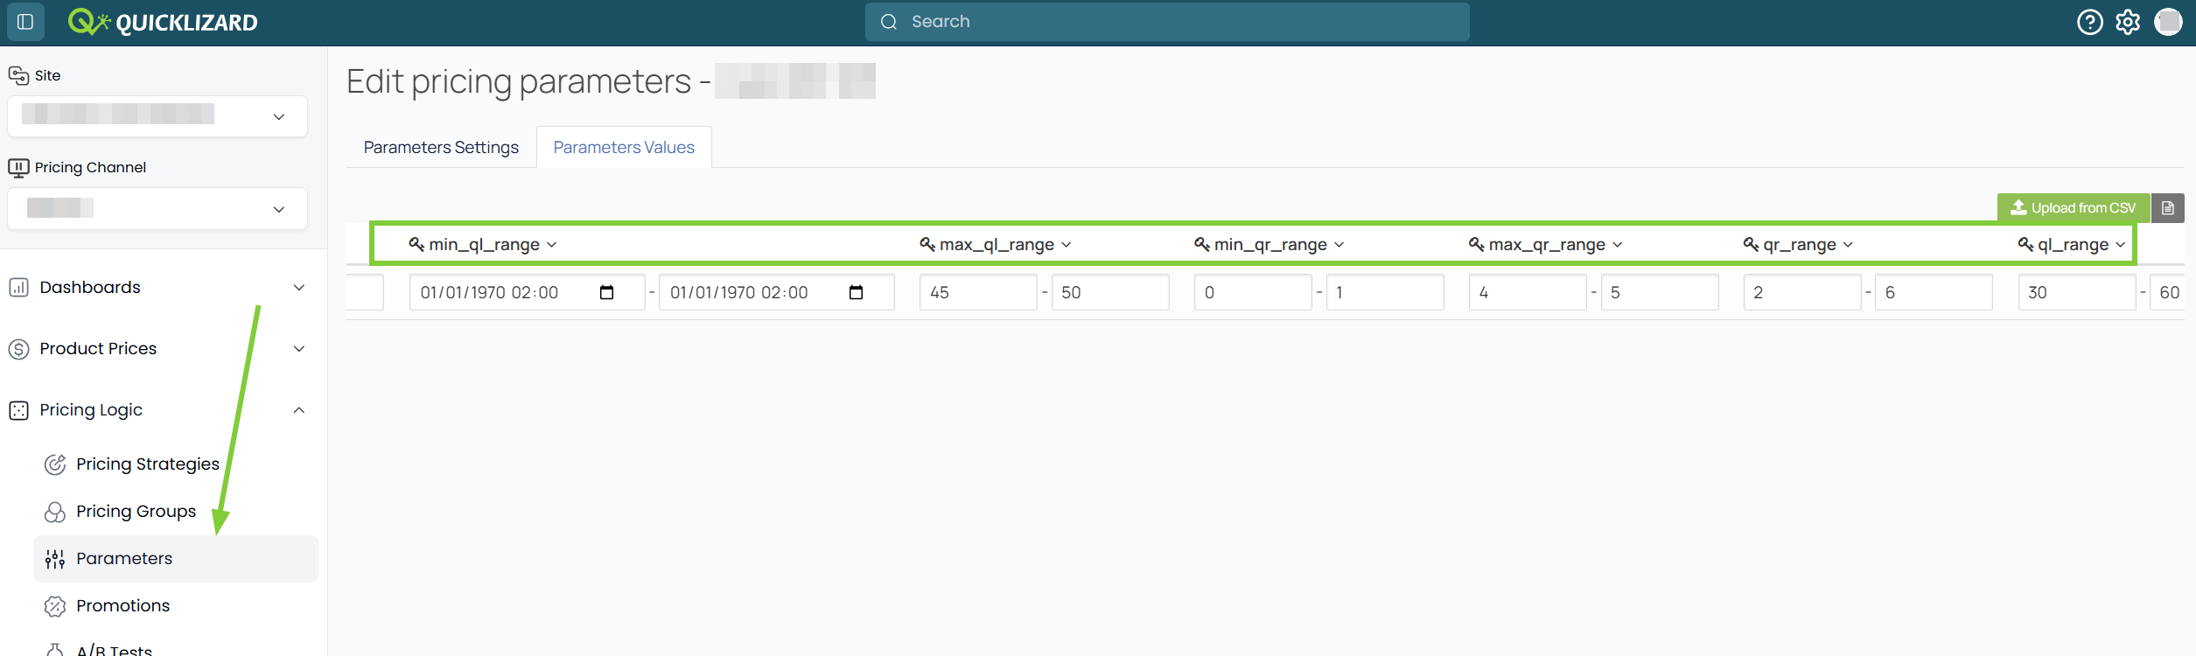
Task: Open the Pricing Channel dropdown
Action: pyautogui.click(x=157, y=209)
